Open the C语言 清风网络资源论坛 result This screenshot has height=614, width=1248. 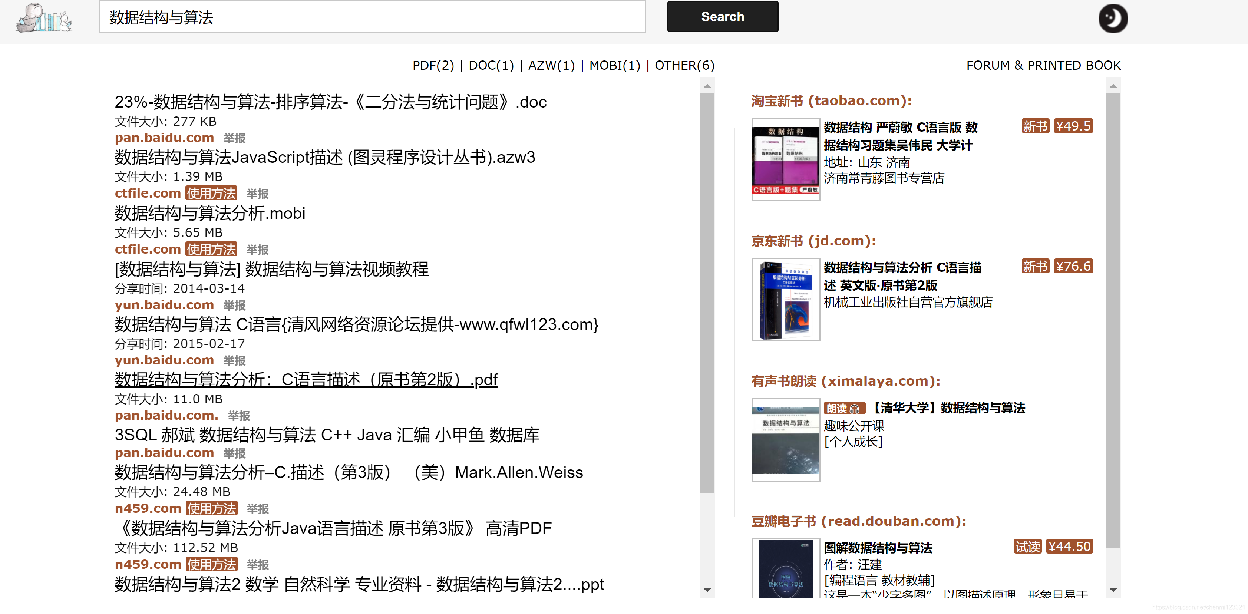(357, 324)
